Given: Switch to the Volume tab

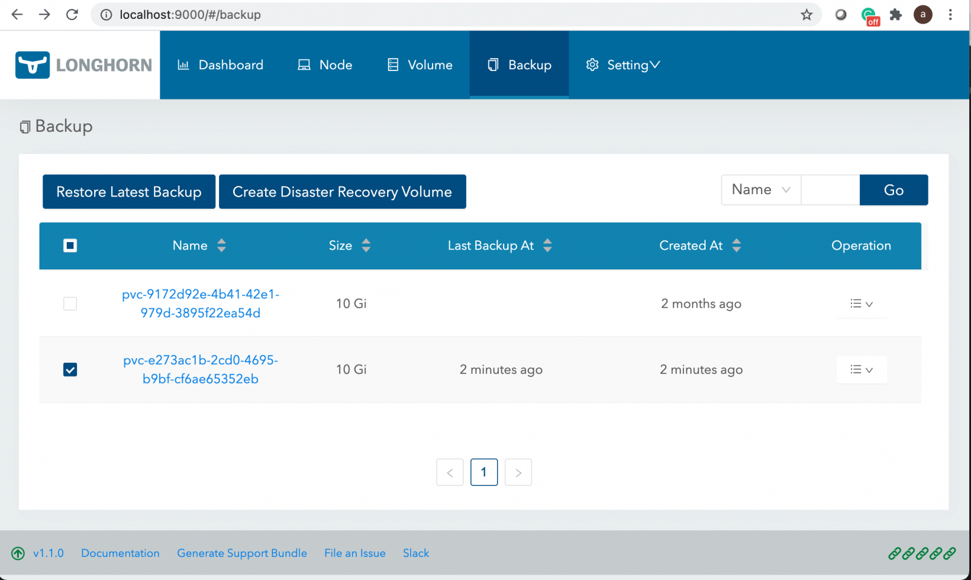Looking at the screenshot, I should point(420,65).
